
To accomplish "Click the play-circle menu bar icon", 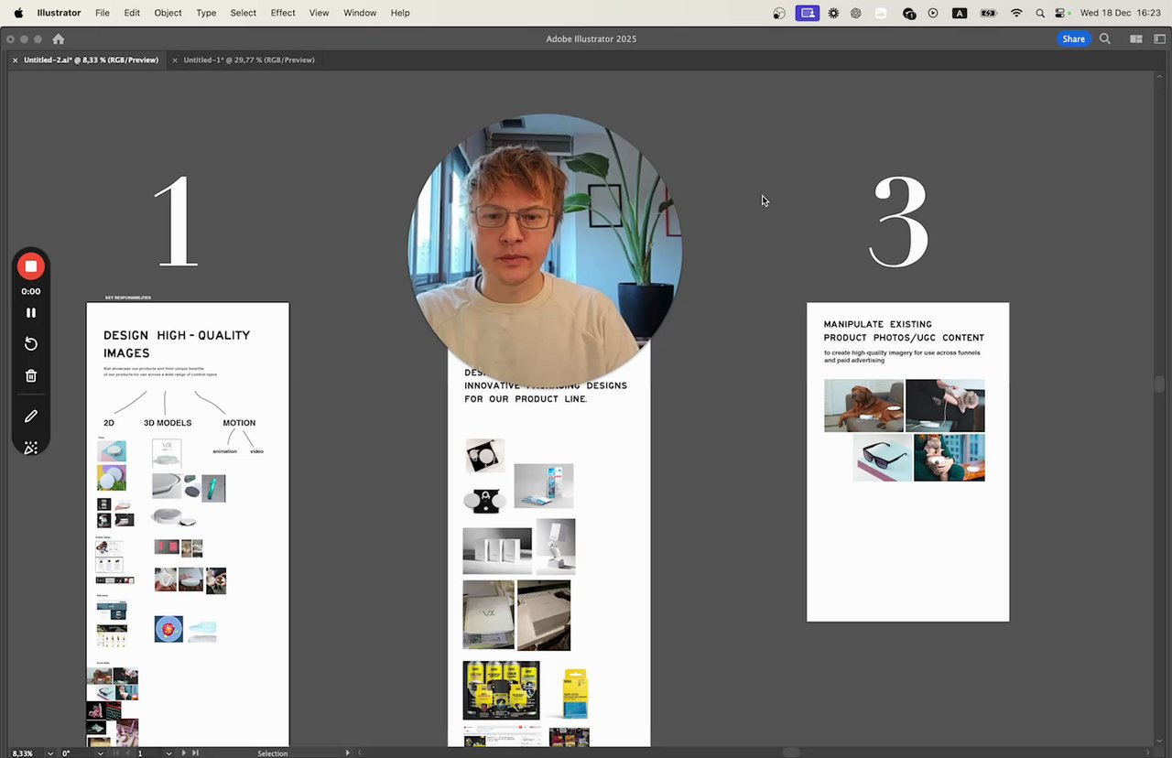I will (933, 13).
